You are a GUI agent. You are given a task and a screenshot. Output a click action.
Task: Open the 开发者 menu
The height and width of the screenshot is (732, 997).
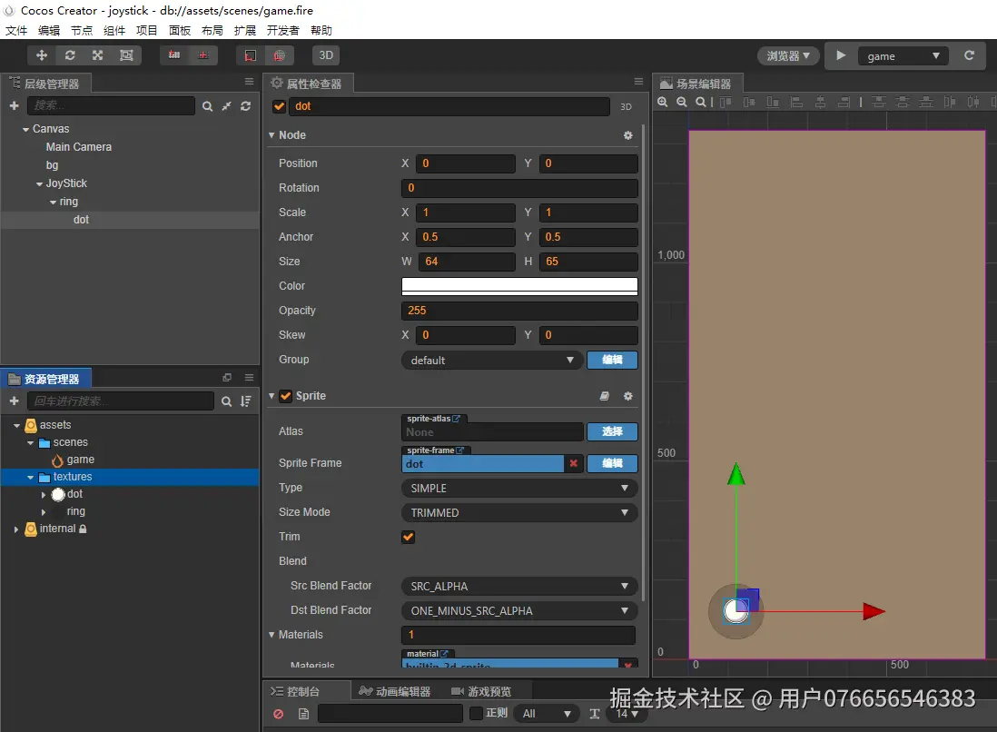pyautogui.click(x=283, y=31)
